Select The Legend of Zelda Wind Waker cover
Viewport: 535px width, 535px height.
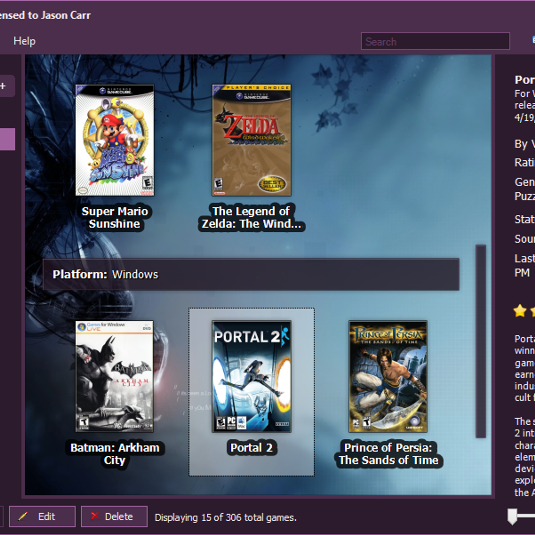251,140
